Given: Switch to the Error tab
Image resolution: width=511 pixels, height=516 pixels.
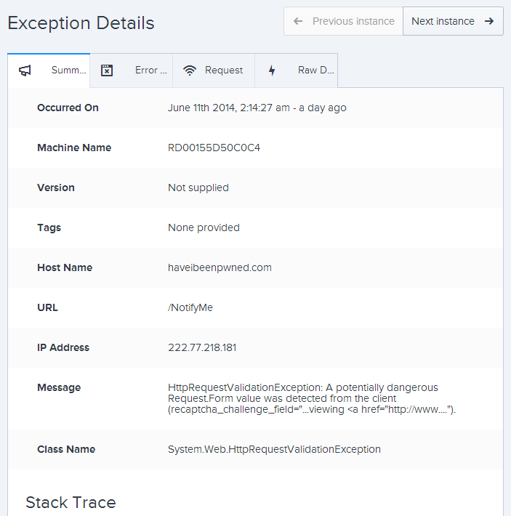Looking at the screenshot, I should (132, 70).
